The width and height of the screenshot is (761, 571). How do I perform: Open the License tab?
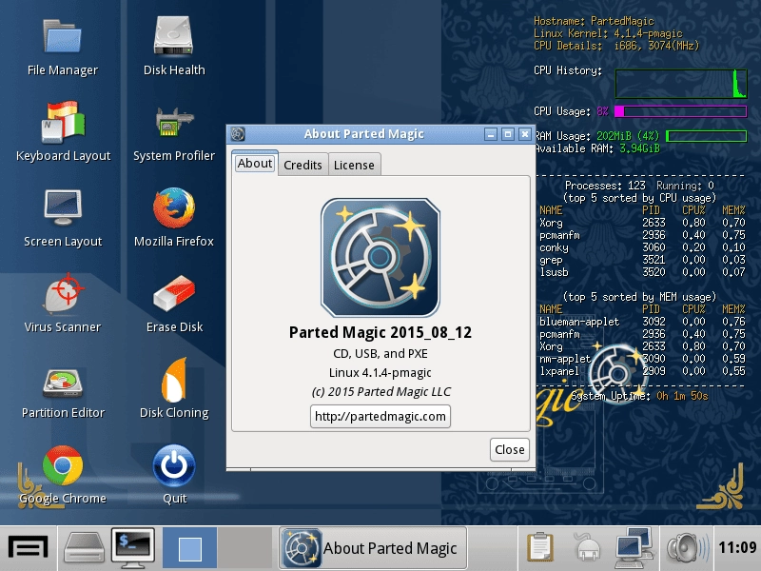(354, 165)
